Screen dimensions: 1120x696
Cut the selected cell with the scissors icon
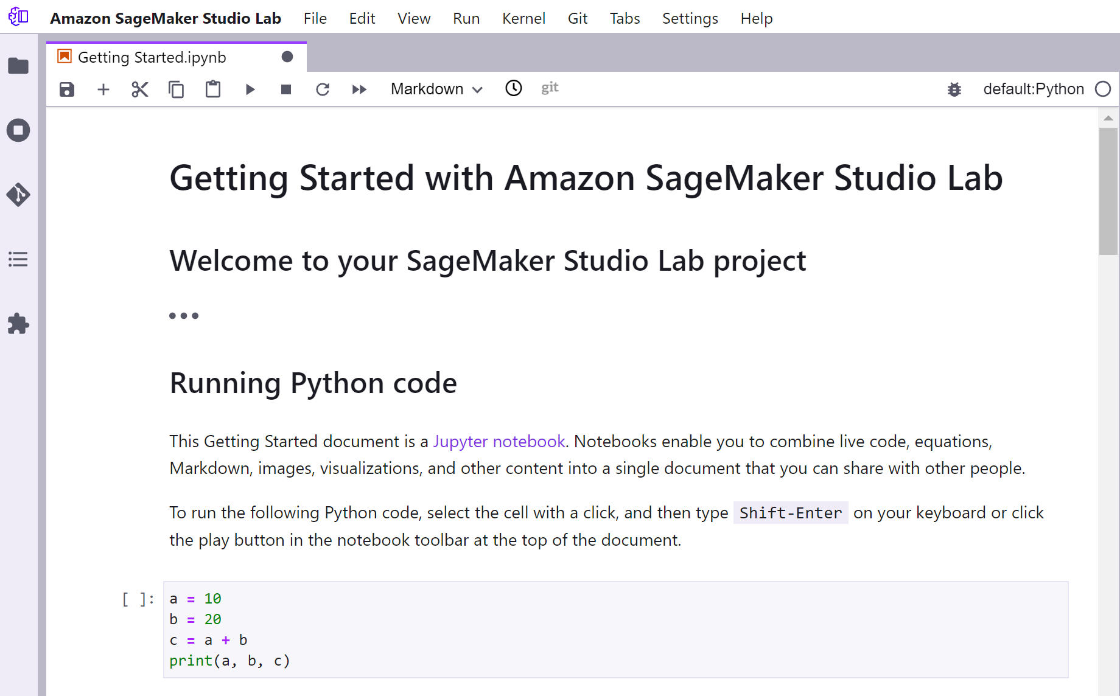click(140, 89)
